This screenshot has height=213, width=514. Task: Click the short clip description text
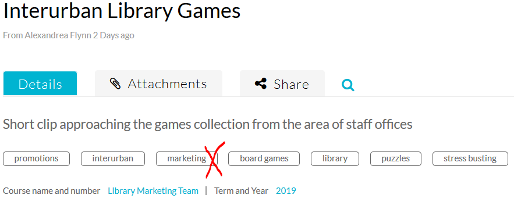pos(207,124)
